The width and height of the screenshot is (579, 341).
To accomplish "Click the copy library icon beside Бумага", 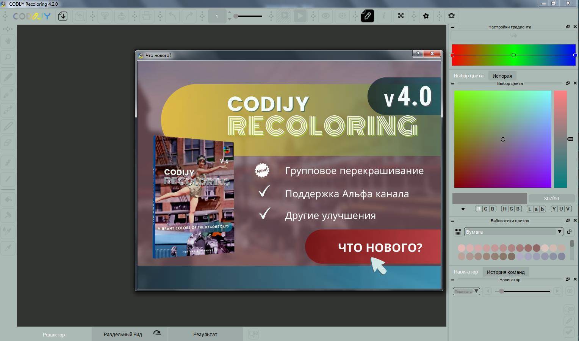I will (569, 232).
